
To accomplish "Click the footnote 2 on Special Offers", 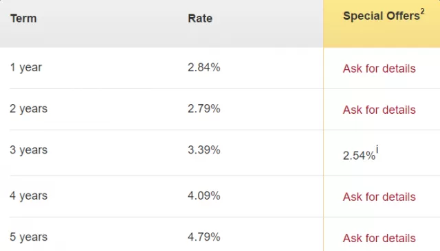I will (422, 11).
